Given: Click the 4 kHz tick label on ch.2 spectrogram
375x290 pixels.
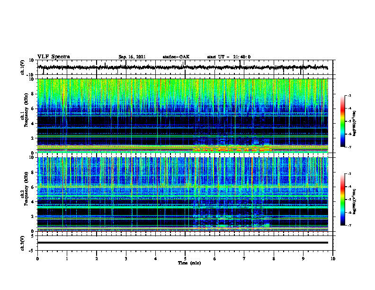Looking at the screenshot, I should pyautogui.click(x=33, y=202).
